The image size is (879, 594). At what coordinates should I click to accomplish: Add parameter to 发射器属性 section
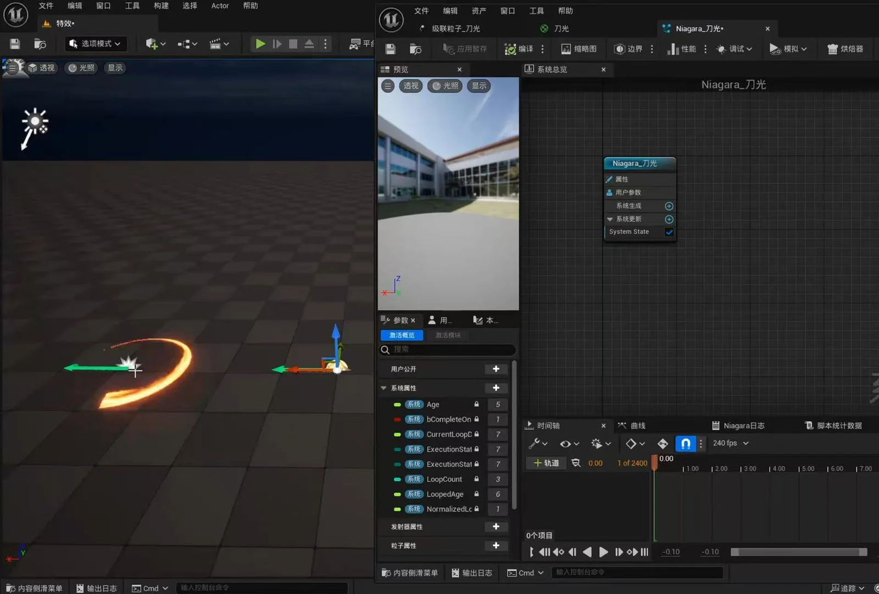pos(496,526)
